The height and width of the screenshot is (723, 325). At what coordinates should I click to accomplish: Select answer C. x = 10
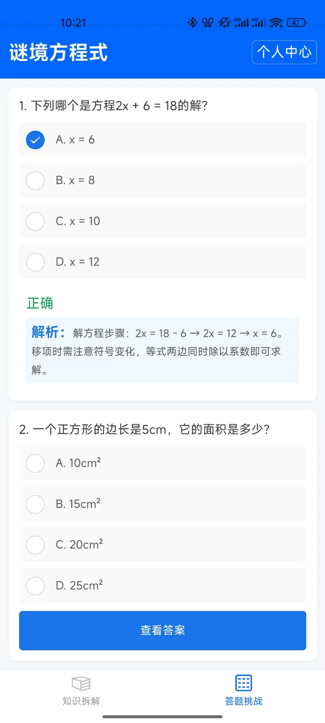click(x=162, y=221)
